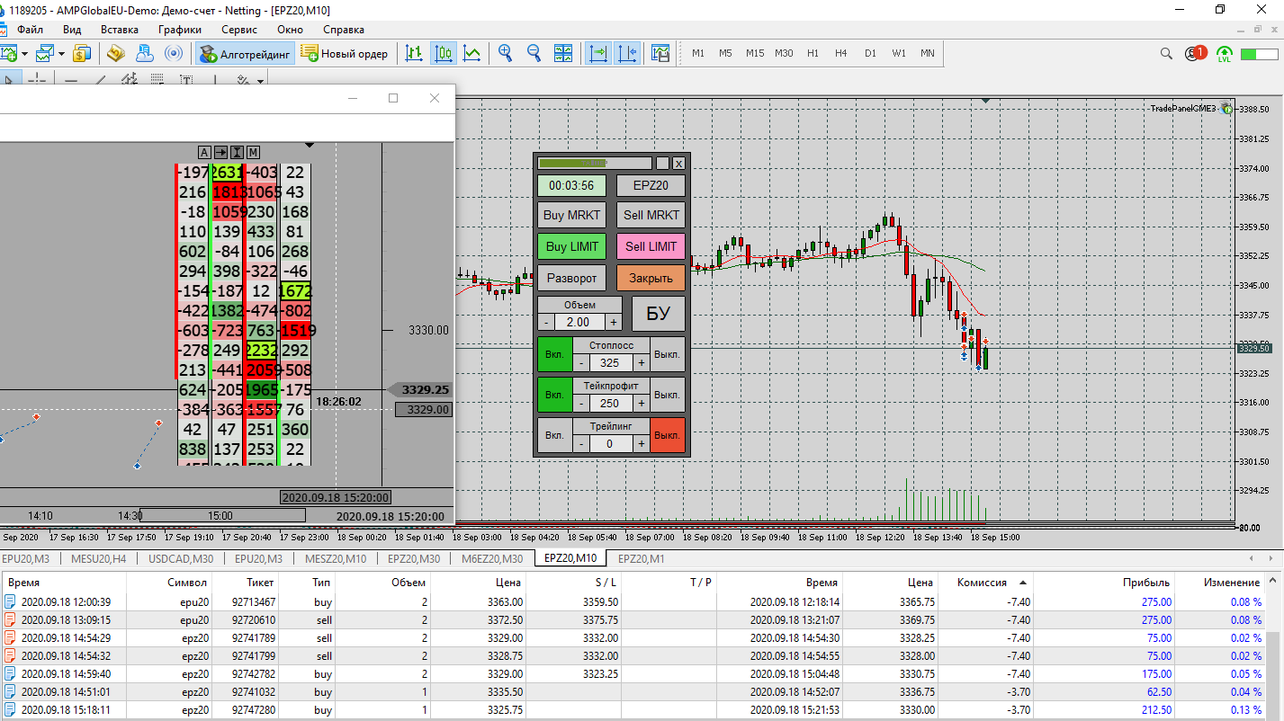Open the Файл menu
This screenshot has height=721, width=1284.
pos(31,30)
